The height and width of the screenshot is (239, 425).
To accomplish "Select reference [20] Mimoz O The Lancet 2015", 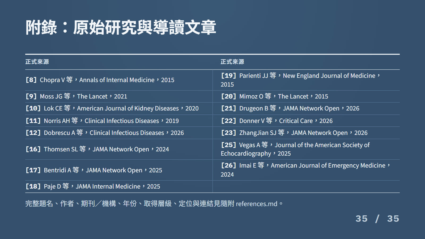I will pyautogui.click(x=274, y=96).
